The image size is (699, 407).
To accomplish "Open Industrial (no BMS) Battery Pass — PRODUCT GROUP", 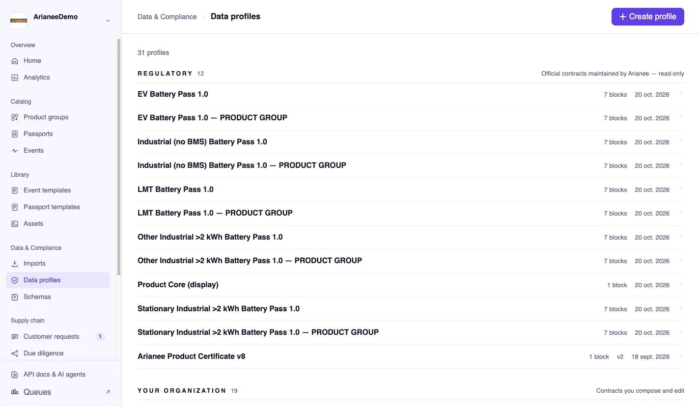I will click(x=411, y=165).
